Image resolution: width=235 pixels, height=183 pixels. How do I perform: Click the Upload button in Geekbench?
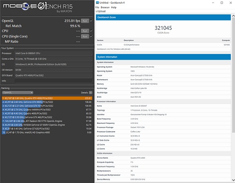click(100, 11)
